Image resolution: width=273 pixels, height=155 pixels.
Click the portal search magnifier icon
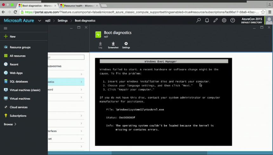tap(198, 20)
